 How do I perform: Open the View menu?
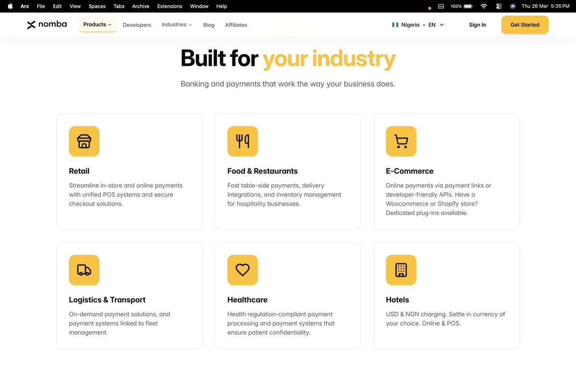(x=75, y=6)
